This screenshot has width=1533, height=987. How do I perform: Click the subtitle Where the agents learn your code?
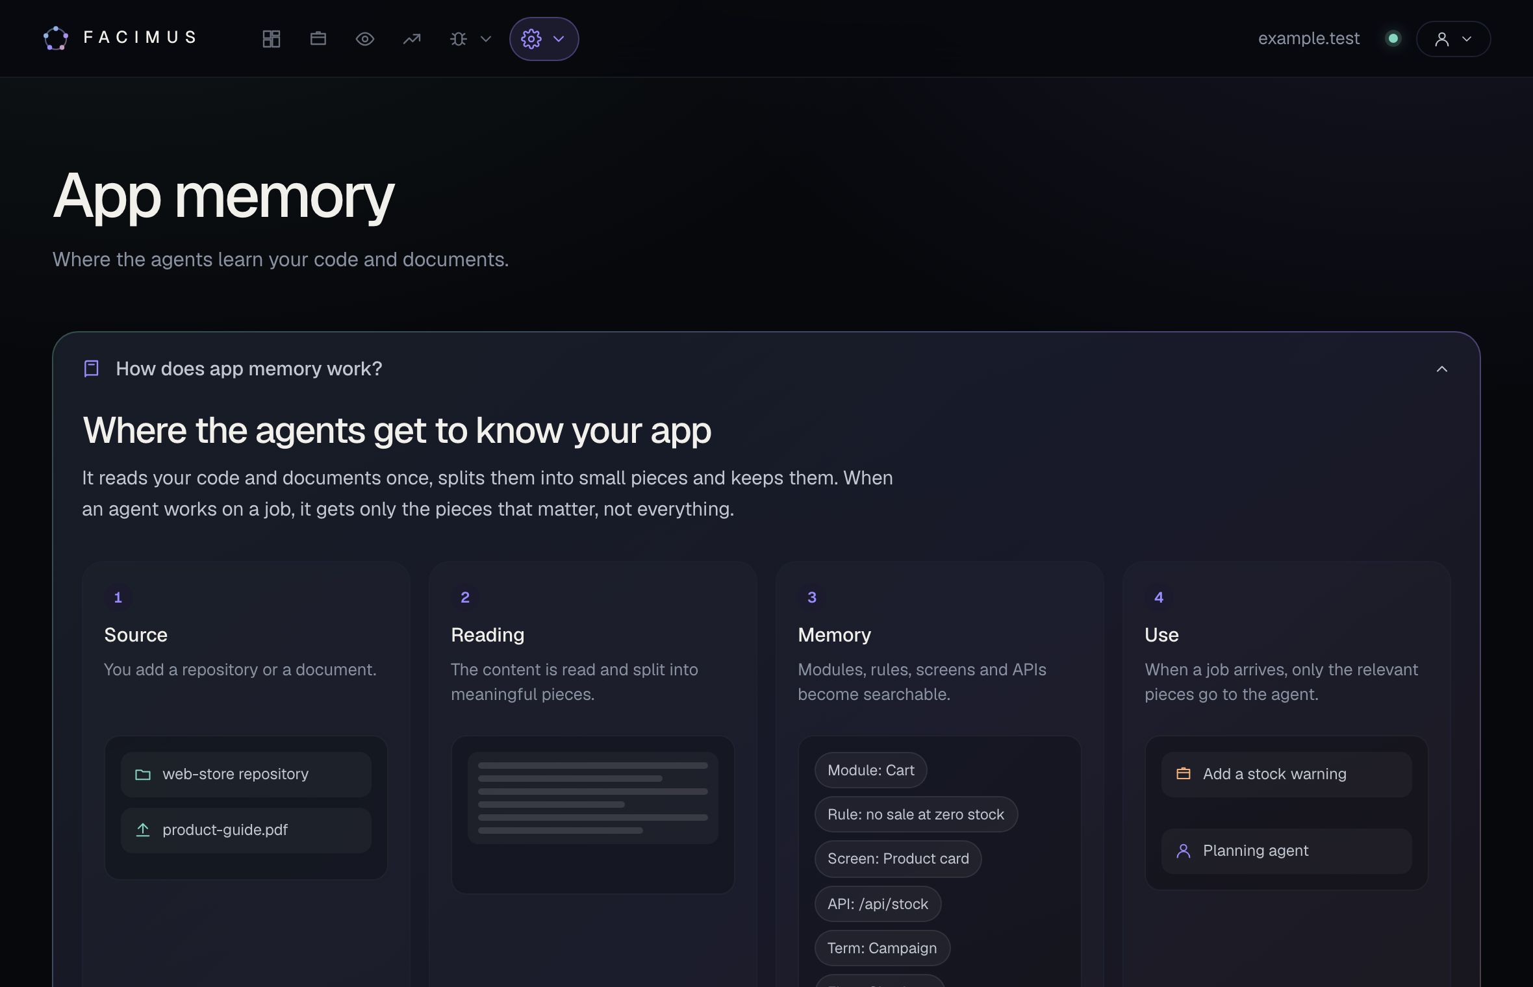[x=281, y=259]
